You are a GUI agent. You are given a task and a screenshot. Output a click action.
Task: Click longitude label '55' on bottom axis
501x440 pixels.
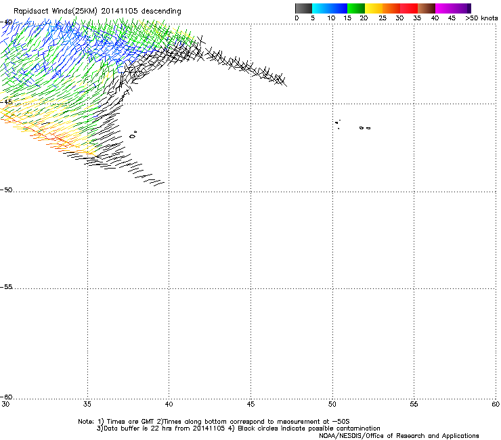414,405
